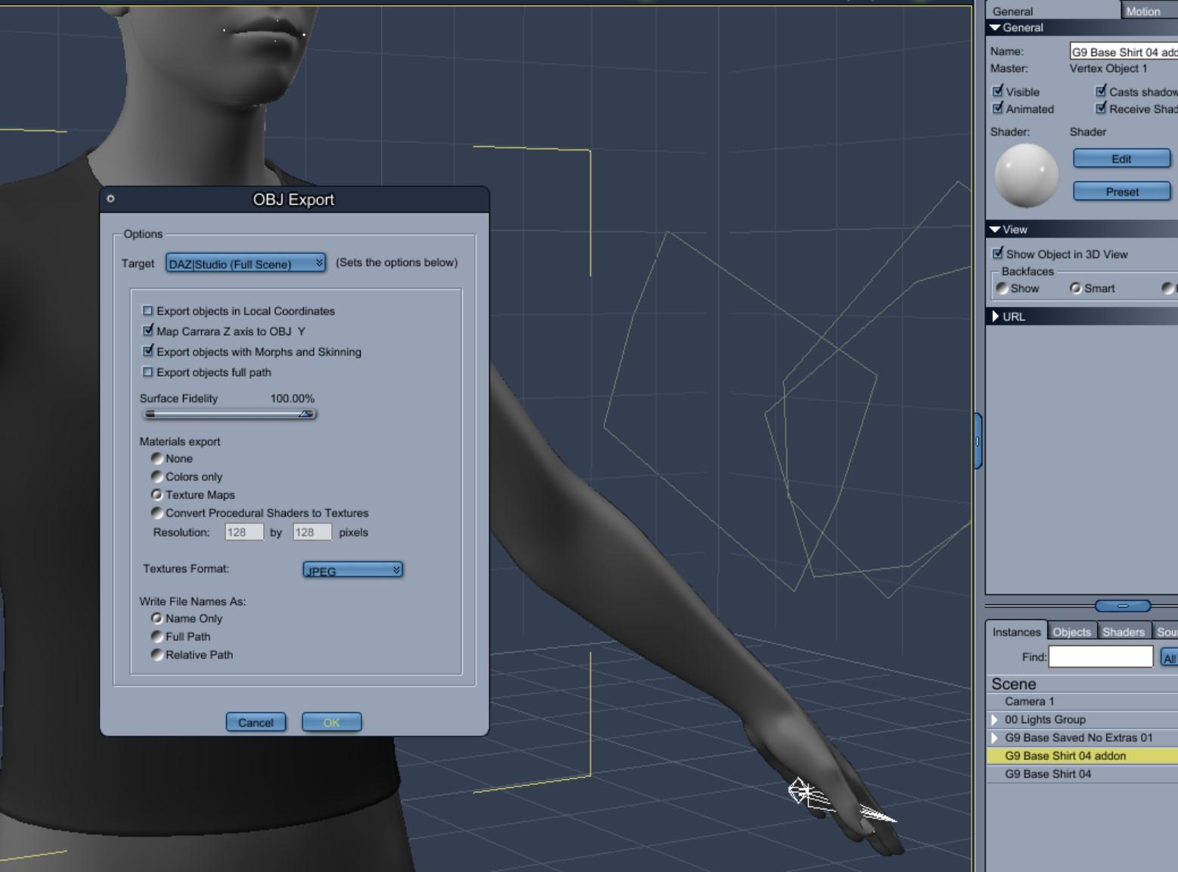Select None for Materials export
Image resolution: width=1178 pixels, height=872 pixels.
157,458
